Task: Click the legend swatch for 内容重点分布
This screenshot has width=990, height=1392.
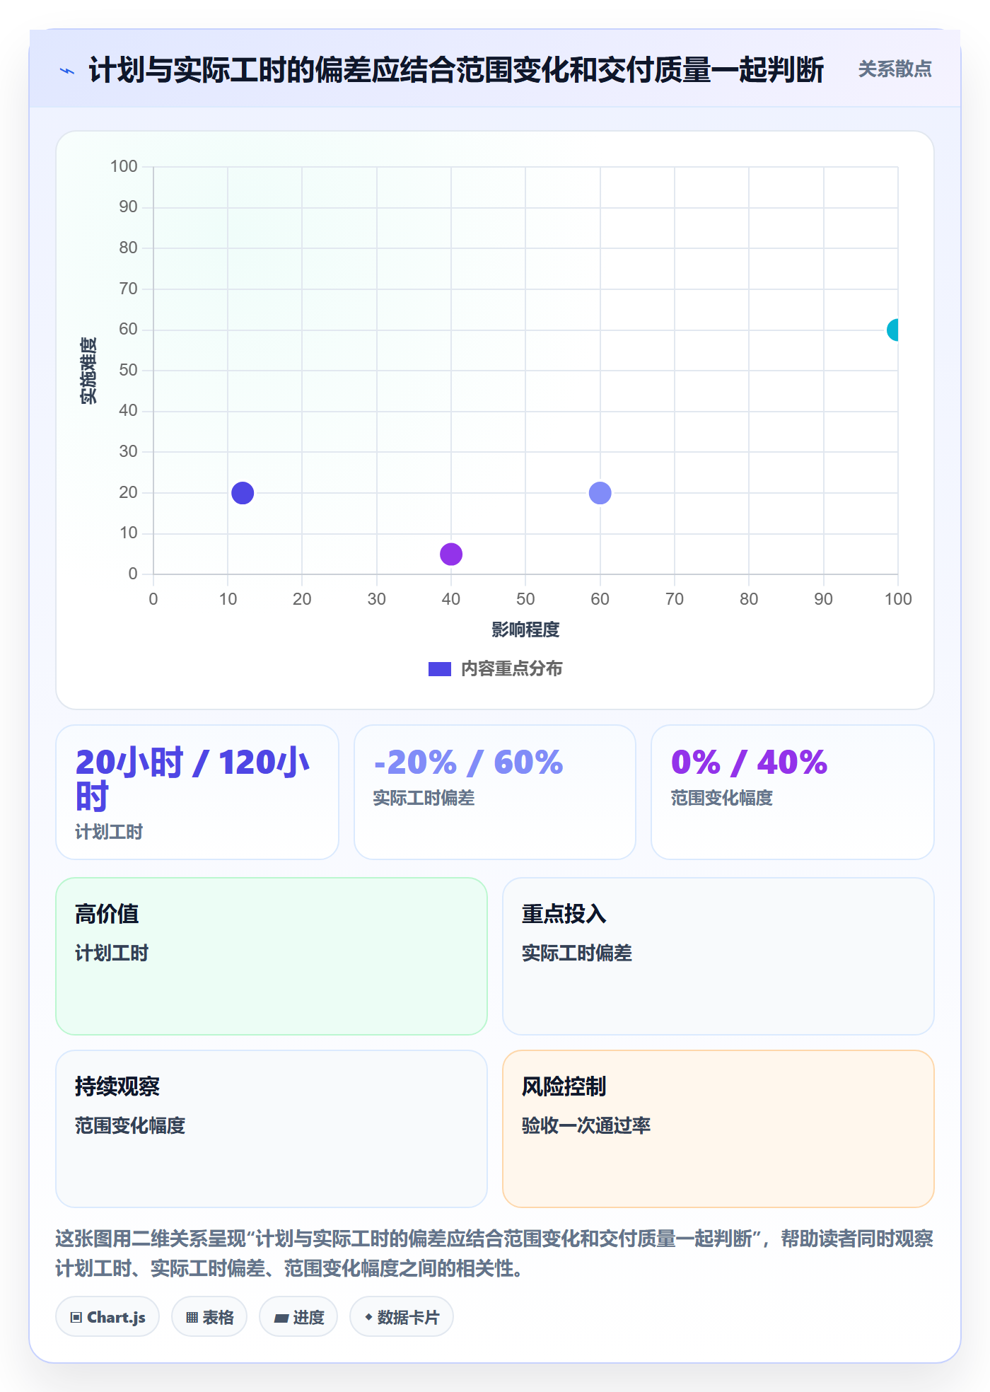Action: click(439, 669)
